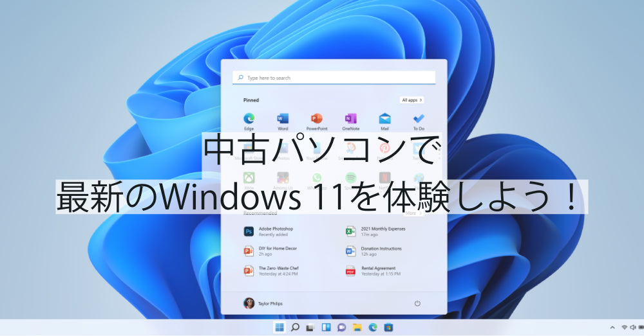644x336 pixels.
Task: Launch the OneNote pinned app
Action: click(350, 119)
